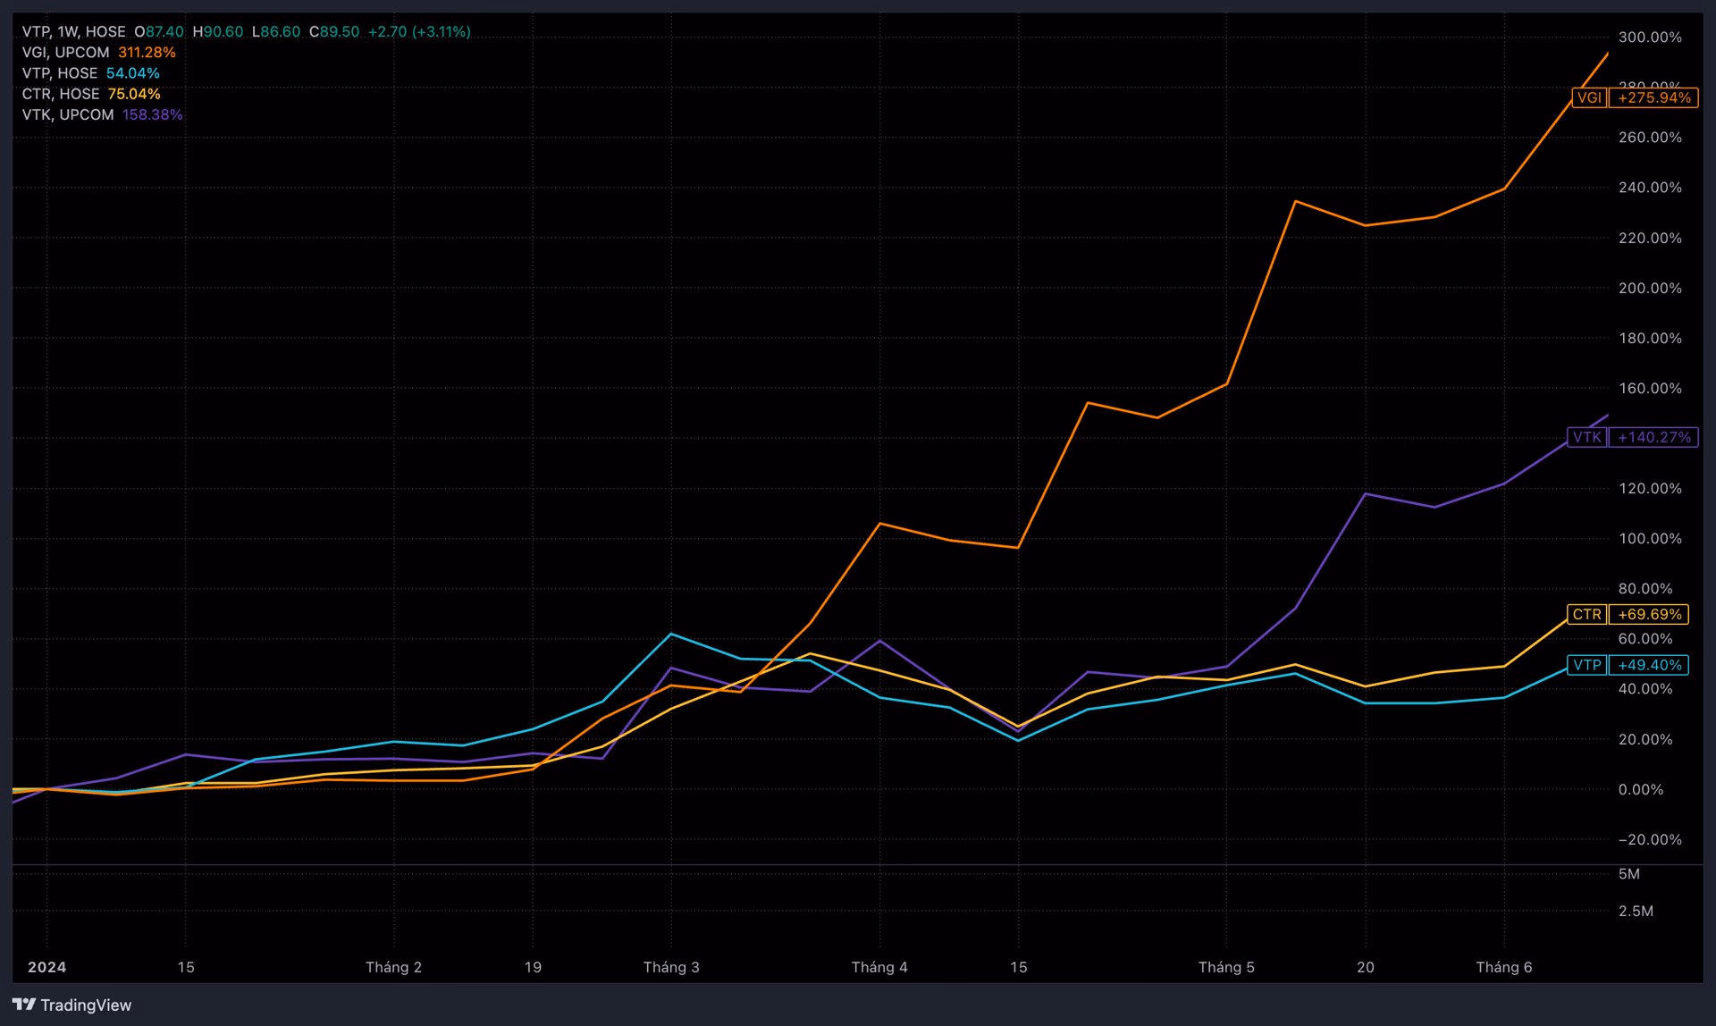The width and height of the screenshot is (1716, 1026).
Task: Click the Tháng 3 time axis label
Action: (671, 967)
